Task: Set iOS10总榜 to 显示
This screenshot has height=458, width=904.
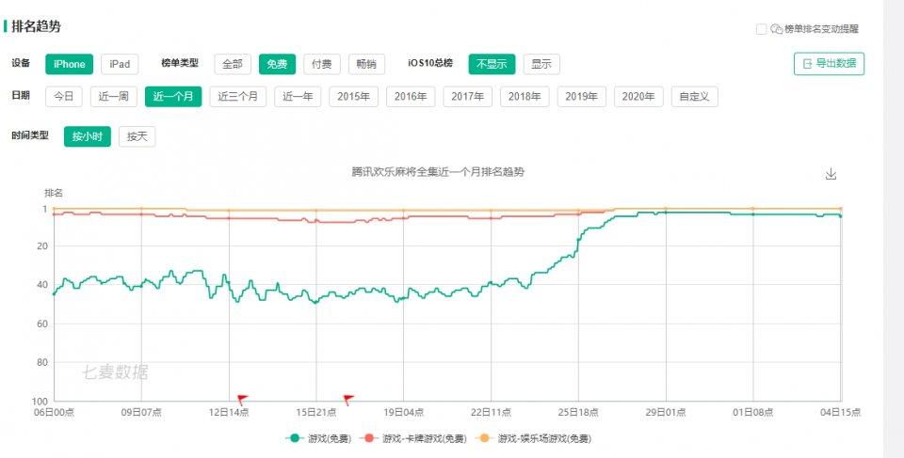Action: click(541, 64)
